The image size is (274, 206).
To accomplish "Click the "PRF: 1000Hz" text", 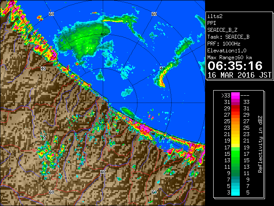I will (x=224, y=44).
